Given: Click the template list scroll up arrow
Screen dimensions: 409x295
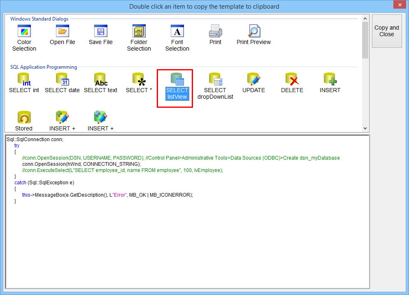Looking at the screenshot, I should click(x=365, y=19).
